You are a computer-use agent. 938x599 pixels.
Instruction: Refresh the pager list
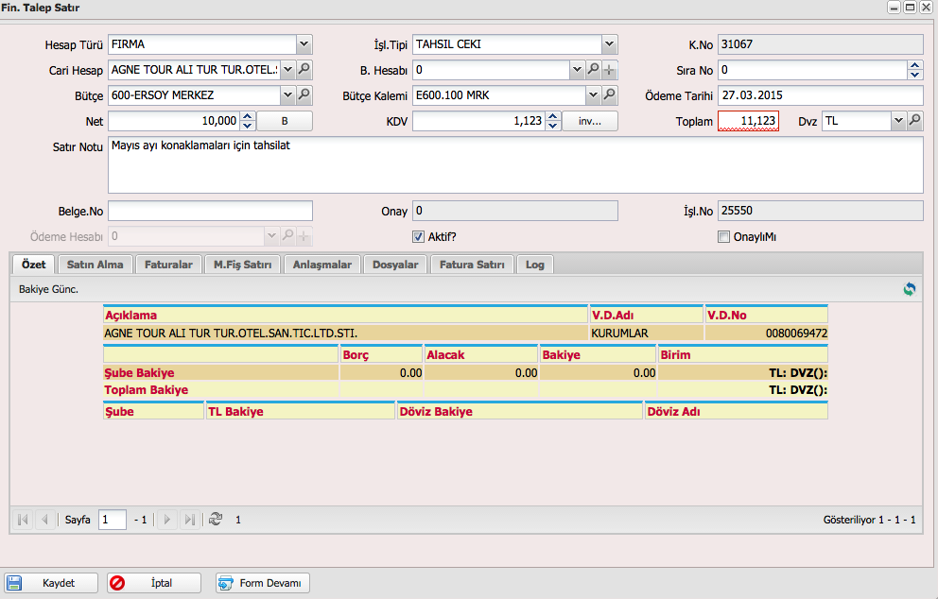[216, 520]
